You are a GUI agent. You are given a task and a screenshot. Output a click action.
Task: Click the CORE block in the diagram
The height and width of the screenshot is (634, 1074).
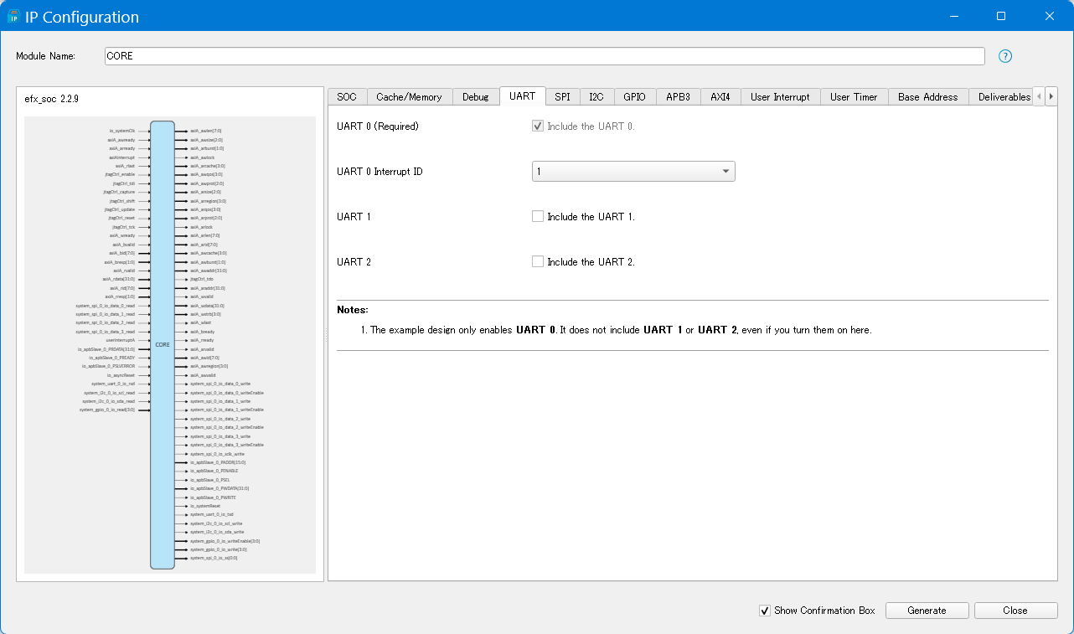click(x=163, y=345)
